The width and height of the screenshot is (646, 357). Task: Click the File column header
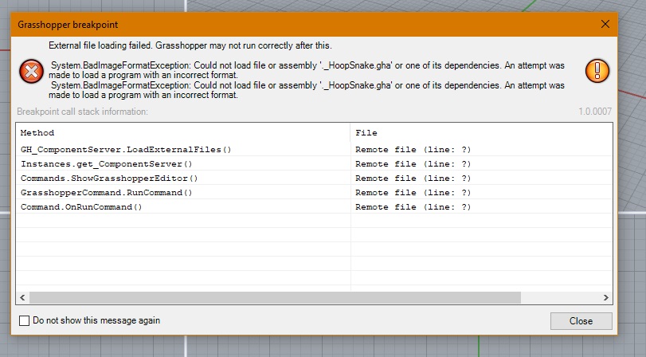click(x=481, y=133)
